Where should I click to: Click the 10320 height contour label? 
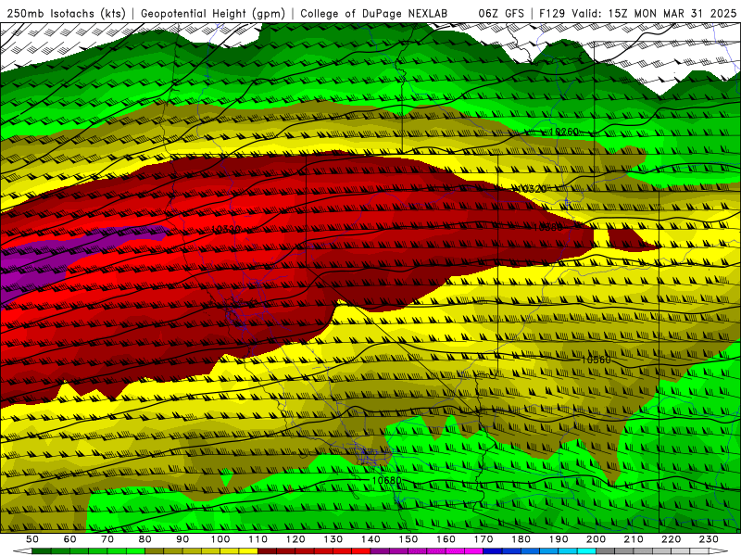point(532,189)
